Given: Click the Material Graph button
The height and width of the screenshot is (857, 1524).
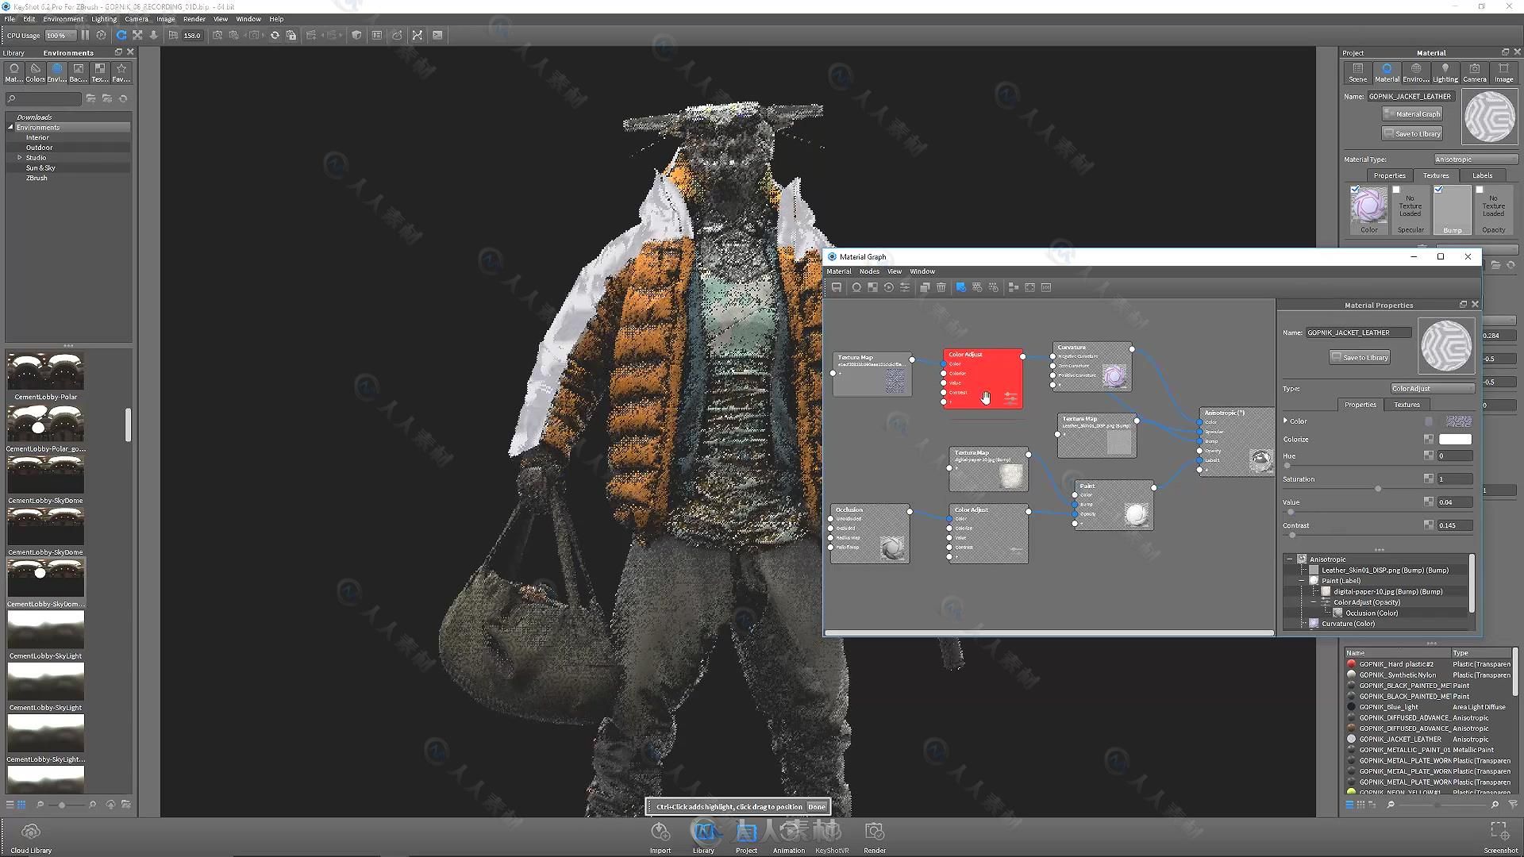Looking at the screenshot, I should pos(1412,113).
